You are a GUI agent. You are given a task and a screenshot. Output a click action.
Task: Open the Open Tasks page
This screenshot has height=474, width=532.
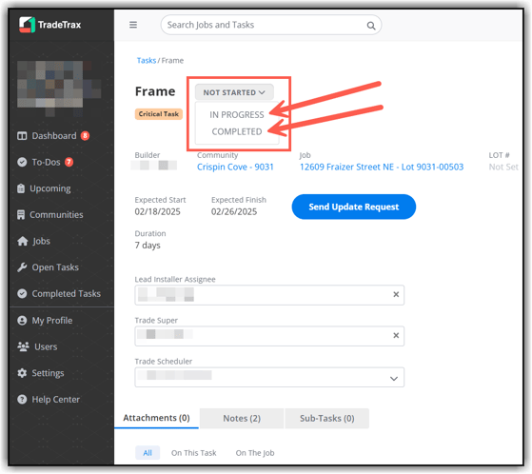coord(55,267)
